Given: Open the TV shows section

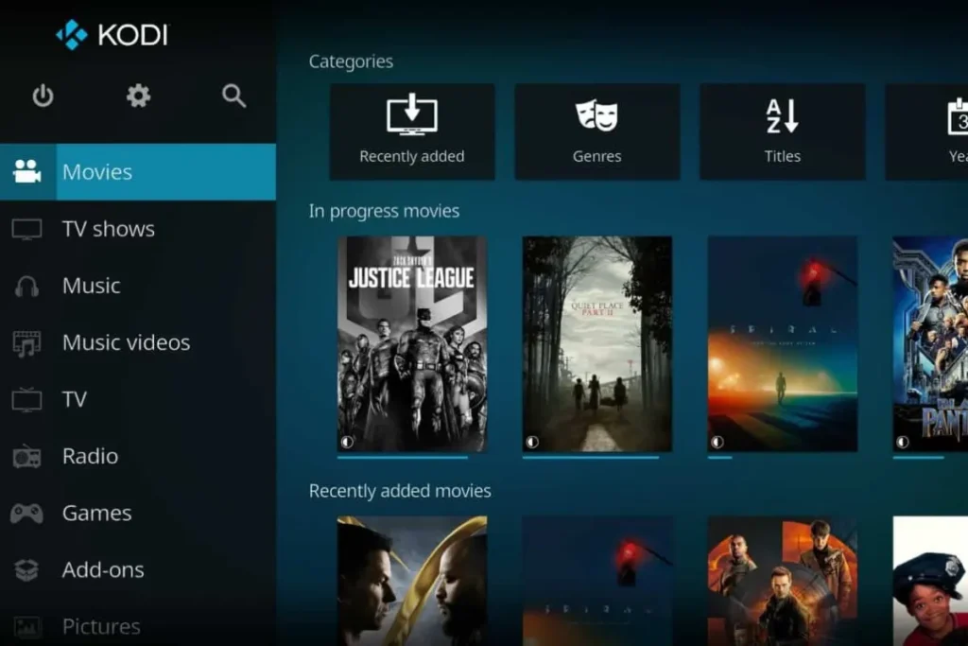Looking at the screenshot, I should (x=138, y=229).
